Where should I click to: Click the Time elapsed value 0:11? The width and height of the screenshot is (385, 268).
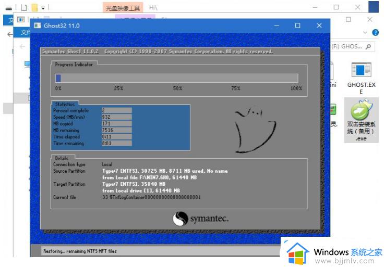(117, 137)
